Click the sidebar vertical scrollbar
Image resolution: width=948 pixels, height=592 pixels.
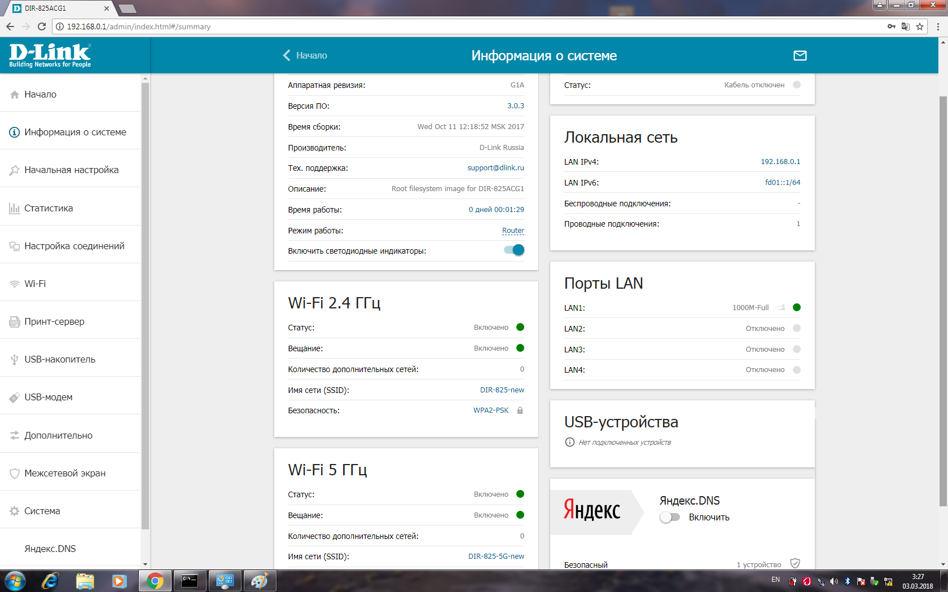point(145,304)
